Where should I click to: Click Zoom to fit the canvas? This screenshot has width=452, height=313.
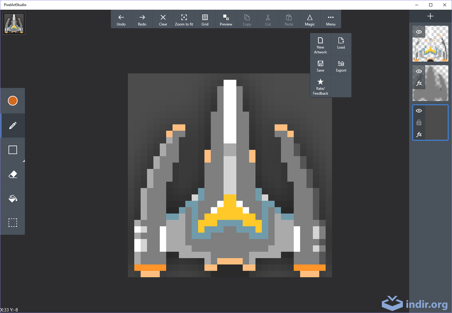click(184, 19)
